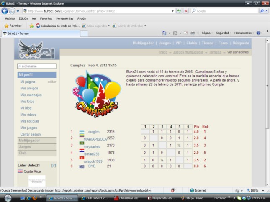
Task: Click the Juegos link in top navigation
Action: (x=165, y=43)
